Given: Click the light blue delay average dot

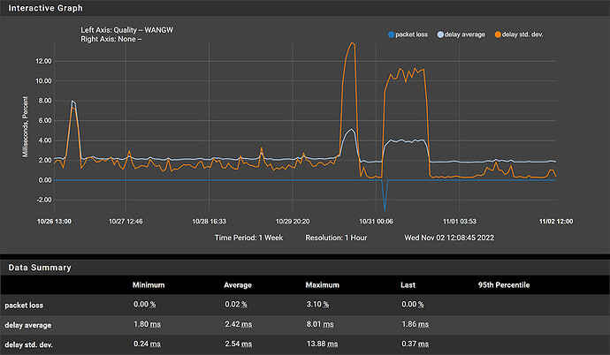Looking at the screenshot, I should click(x=440, y=34).
